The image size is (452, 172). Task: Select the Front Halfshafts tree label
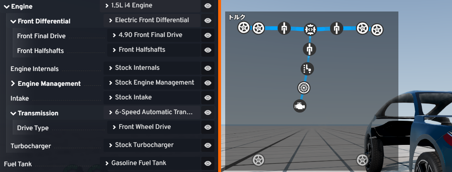click(40, 51)
